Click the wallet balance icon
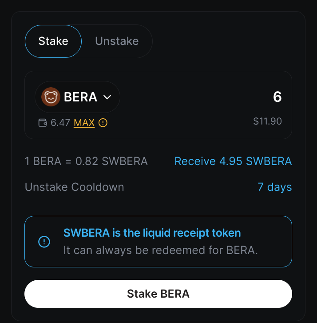Screen dimensions: 317x323 tap(43, 123)
